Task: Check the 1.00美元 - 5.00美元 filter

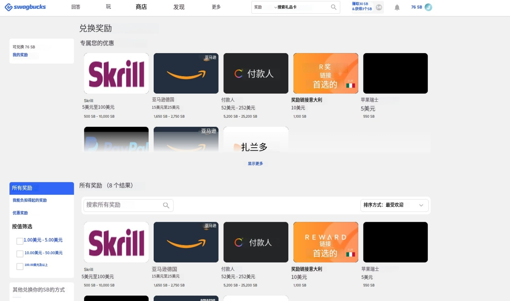Action: 20,241
